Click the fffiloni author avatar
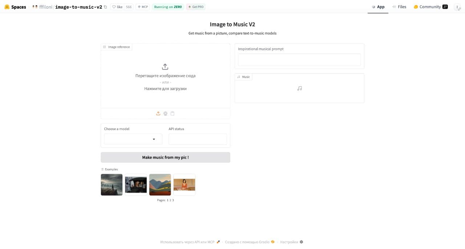The width and height of the screenshot is (465, 249). pyautogui.click(x=35, y=7)
